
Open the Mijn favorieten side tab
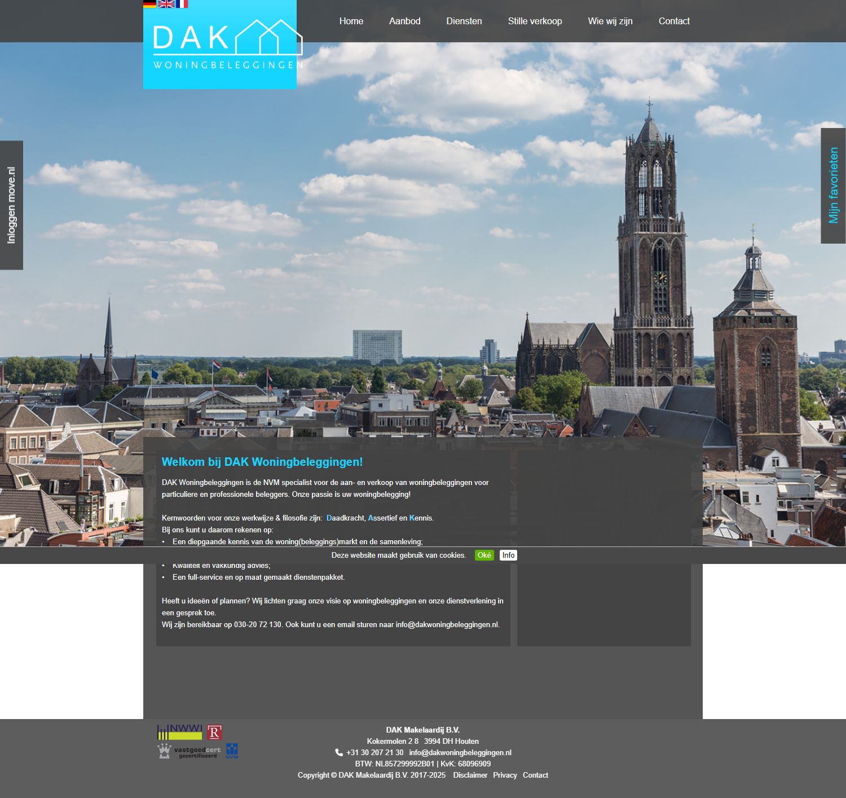834,186
